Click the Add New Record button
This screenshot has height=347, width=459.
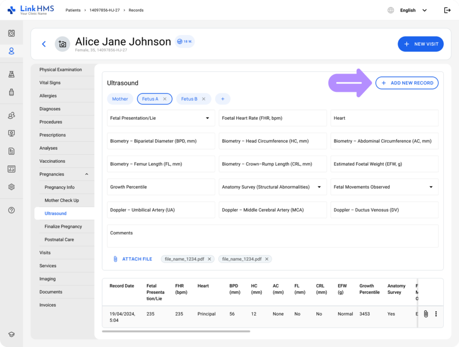407,83
